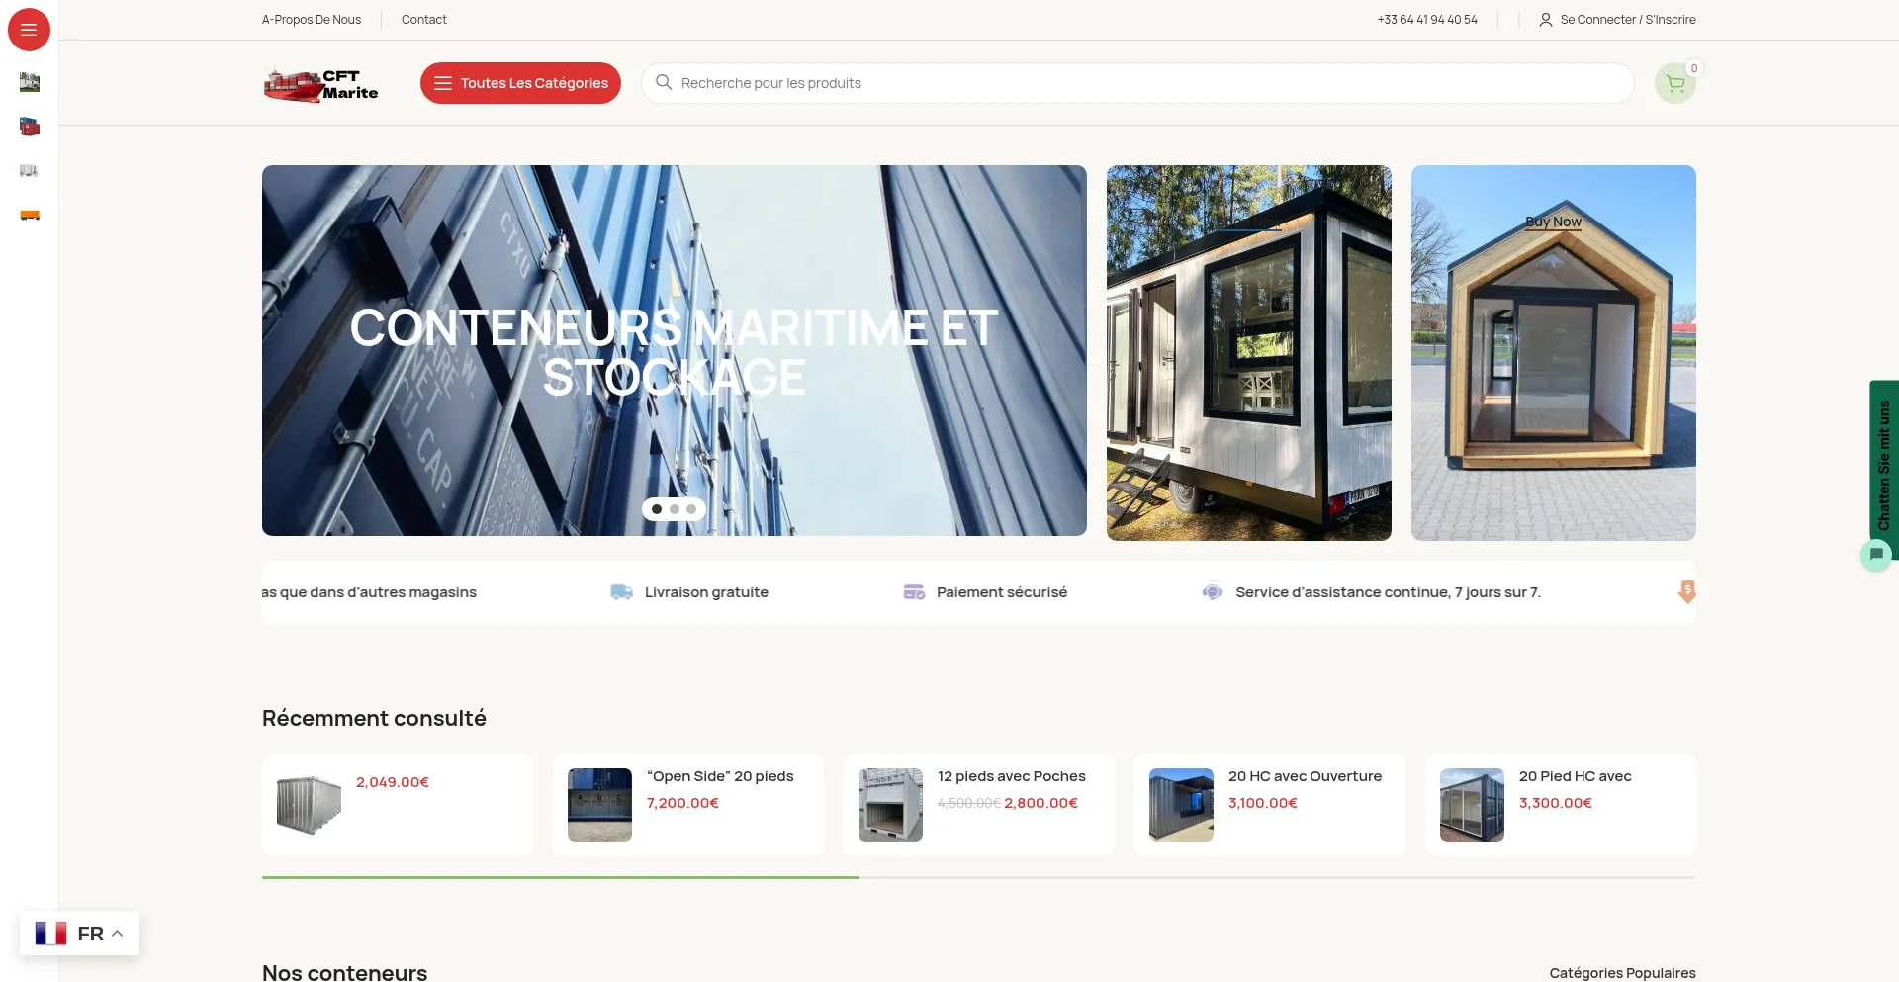The width and height of the screenshot is (1899, 982).
Task: Open the red hamburger sidebar menu
Action: [29, 30]
